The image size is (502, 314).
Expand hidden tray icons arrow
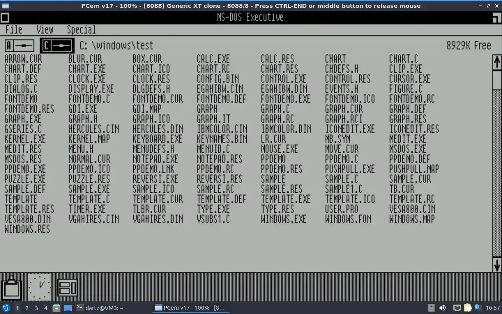(x=431, y=308)
